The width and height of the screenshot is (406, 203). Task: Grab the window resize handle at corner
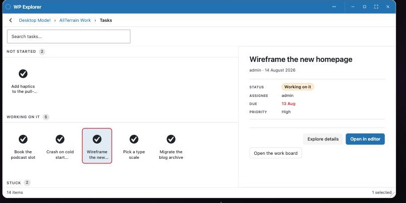(392, 194)
